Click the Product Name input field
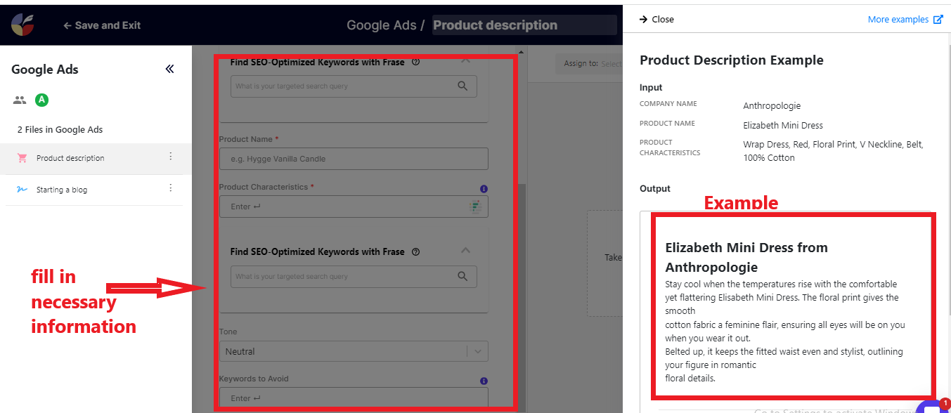The height and width of the screenshot is (413, 951). pyautogui.click(x=353, y=159)
